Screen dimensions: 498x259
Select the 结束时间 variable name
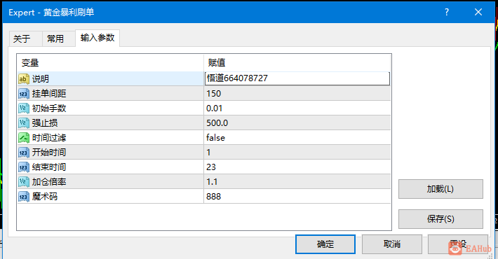coord(49,167)
